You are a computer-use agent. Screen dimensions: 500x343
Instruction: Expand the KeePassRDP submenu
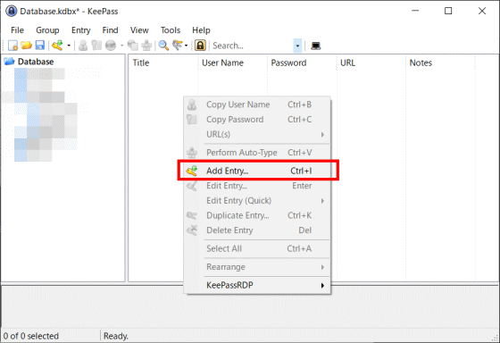pos(257,285)
